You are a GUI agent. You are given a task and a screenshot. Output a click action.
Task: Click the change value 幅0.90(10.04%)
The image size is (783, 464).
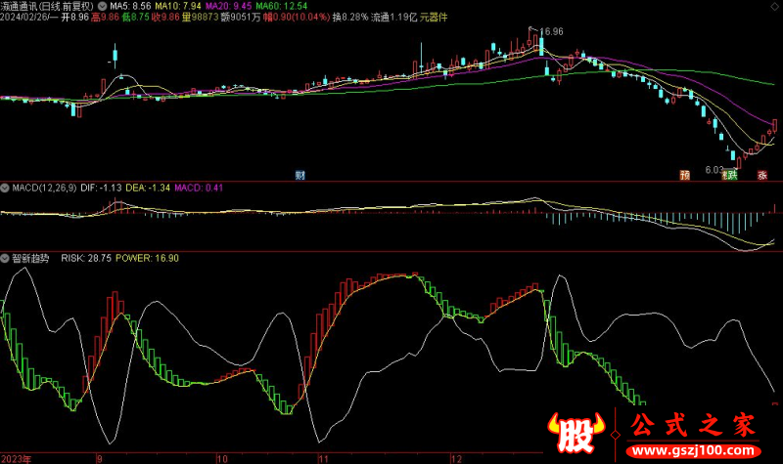click(x=297, y=17)
